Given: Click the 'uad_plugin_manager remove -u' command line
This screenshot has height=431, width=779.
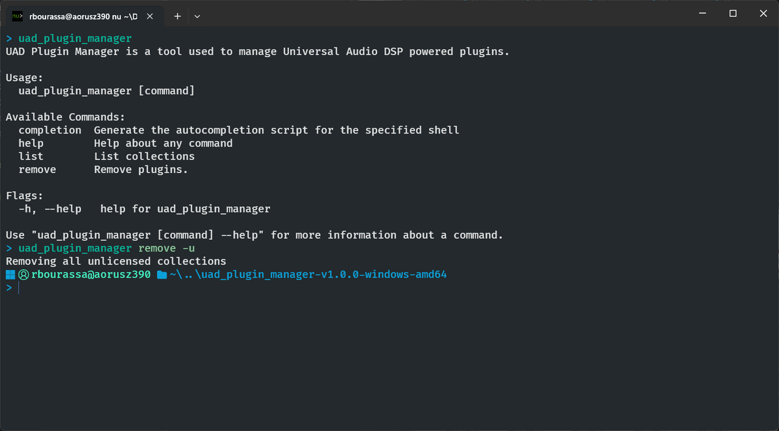Looking at the screenshot, I should (x=106, y=248).
